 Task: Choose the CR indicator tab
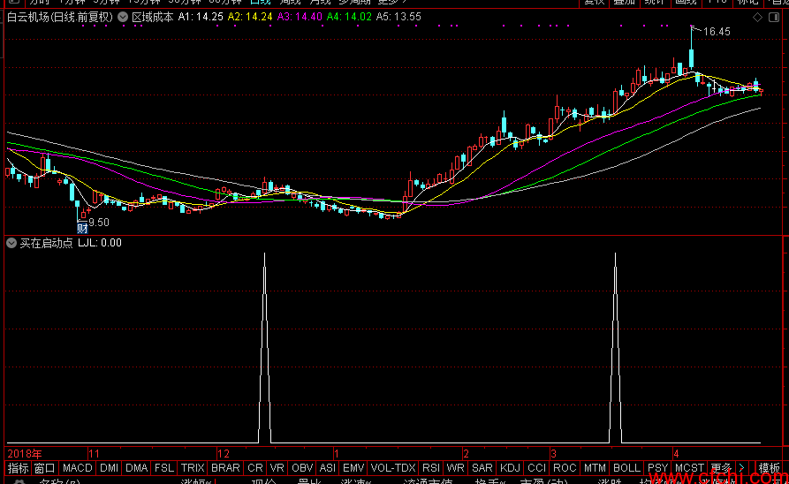[255, 468]
